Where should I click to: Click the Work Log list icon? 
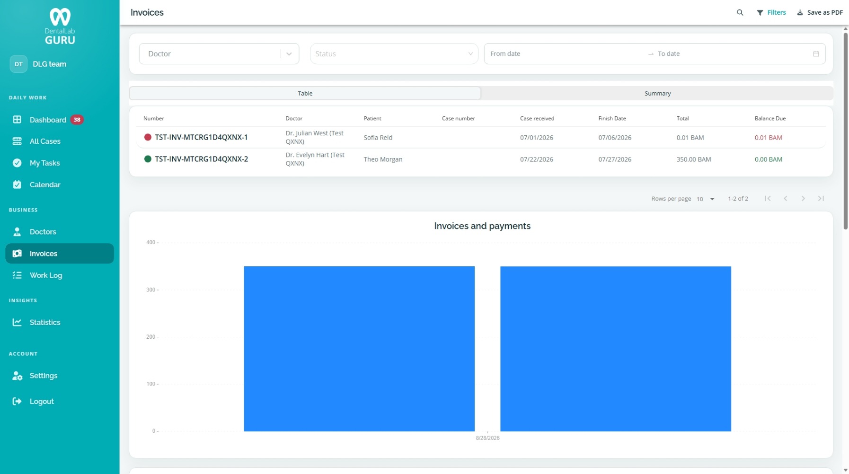point(17,275)
